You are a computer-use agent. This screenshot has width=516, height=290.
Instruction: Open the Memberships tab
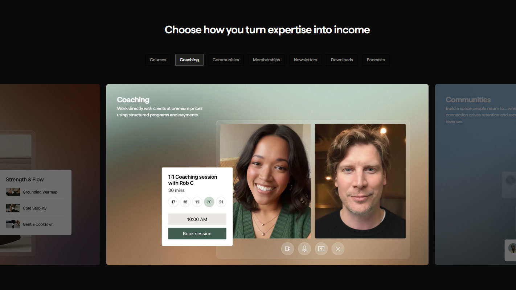pos(266,60)
